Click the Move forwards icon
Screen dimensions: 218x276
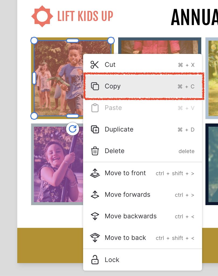(95, 195)
